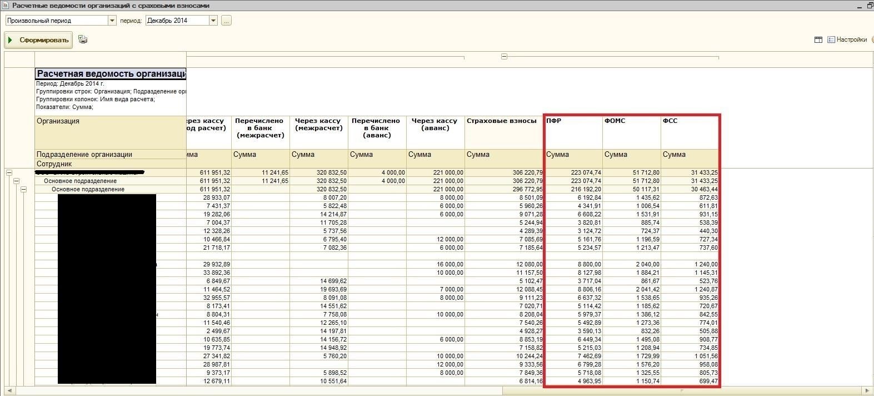874x396 pixels.
Task: Select the ПФР value 4 963,95
Action: tap(573, 382)
